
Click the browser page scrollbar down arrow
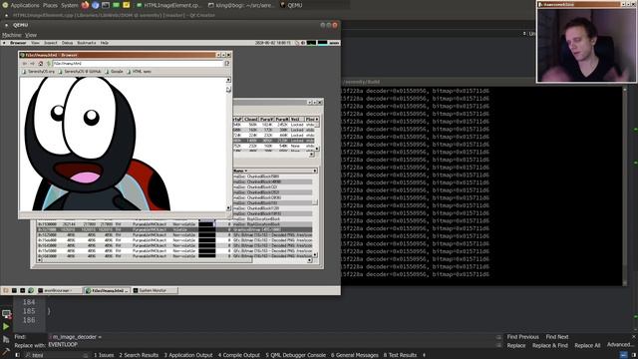tap(228, 207)
